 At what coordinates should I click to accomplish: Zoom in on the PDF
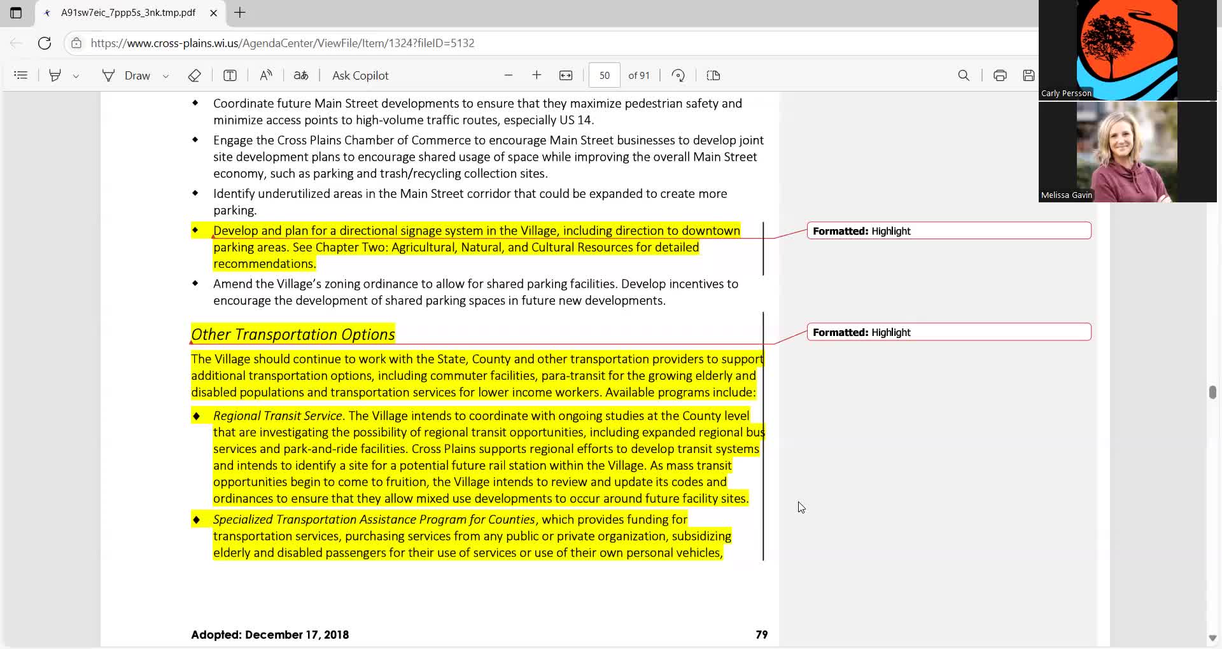(537, 75)
